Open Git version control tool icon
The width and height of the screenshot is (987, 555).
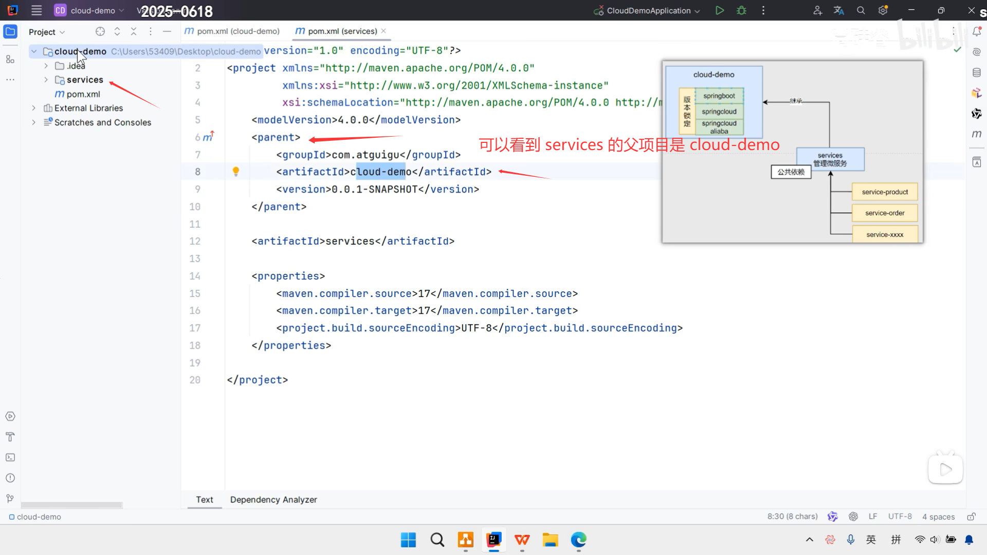[10, 498]
